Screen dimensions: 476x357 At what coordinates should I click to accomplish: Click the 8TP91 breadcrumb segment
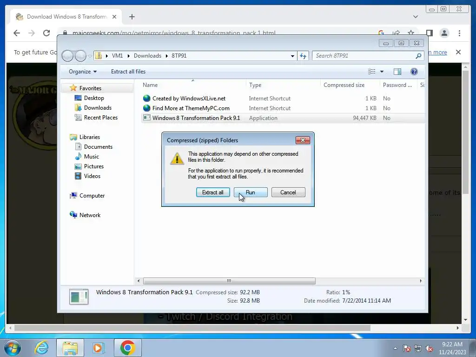click(179, 56)
